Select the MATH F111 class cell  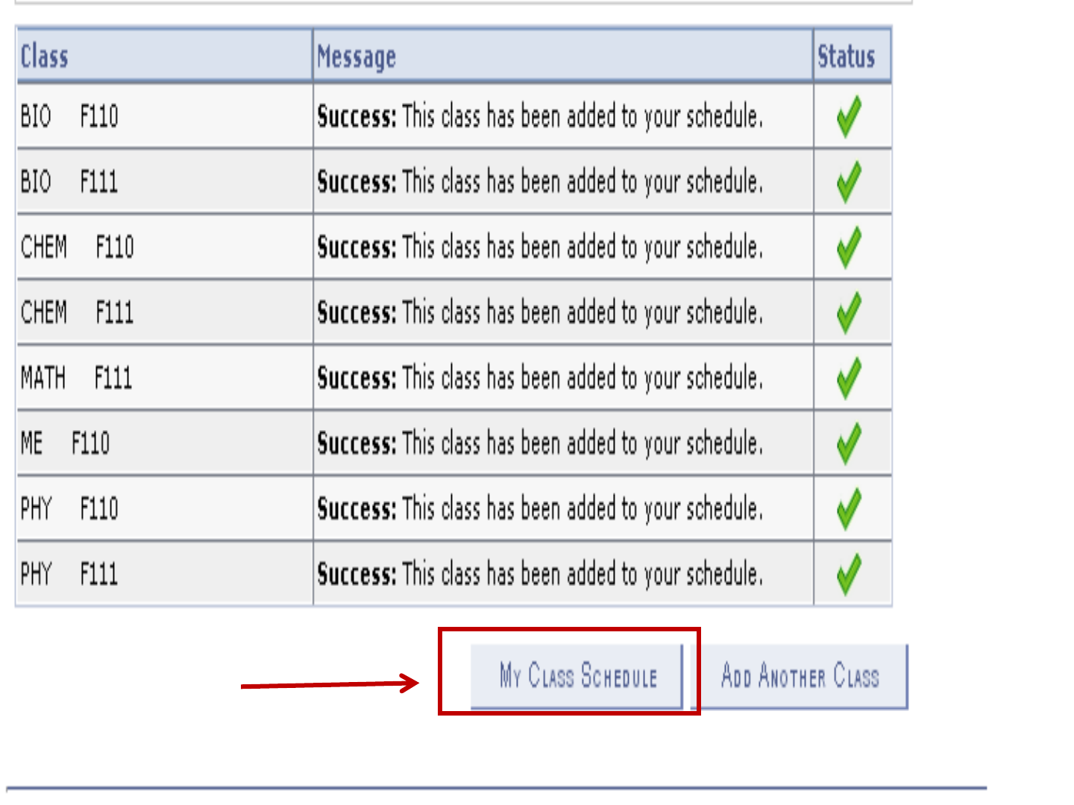[77, 379]
